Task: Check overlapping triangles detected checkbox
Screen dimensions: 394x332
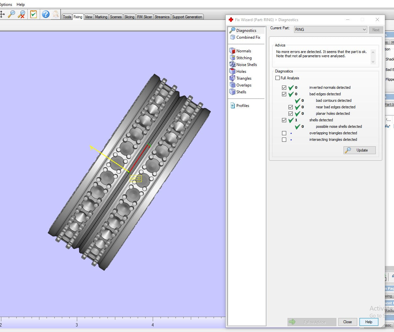Action: point(284,133)
